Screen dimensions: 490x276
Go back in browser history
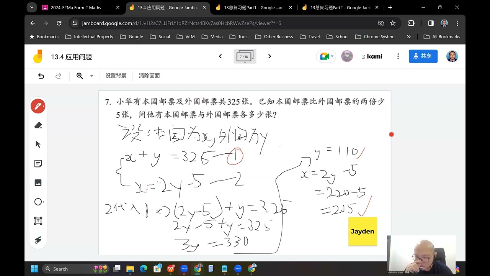click(x=33, y=23)
